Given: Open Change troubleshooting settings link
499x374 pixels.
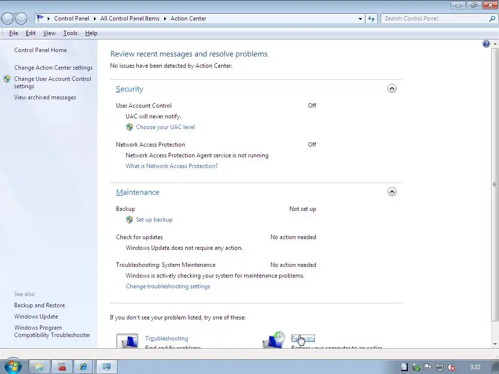Looking at the screenshot, I should click(168, 286).
